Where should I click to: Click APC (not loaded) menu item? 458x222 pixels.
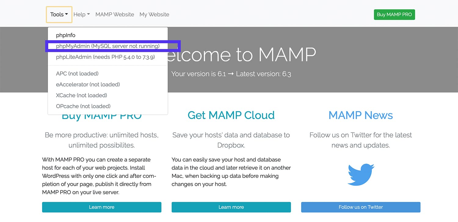[77, 74]
